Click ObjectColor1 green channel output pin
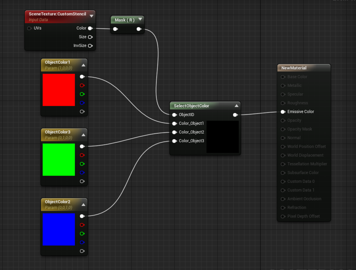356x270 pixels. tap(82, 94)
